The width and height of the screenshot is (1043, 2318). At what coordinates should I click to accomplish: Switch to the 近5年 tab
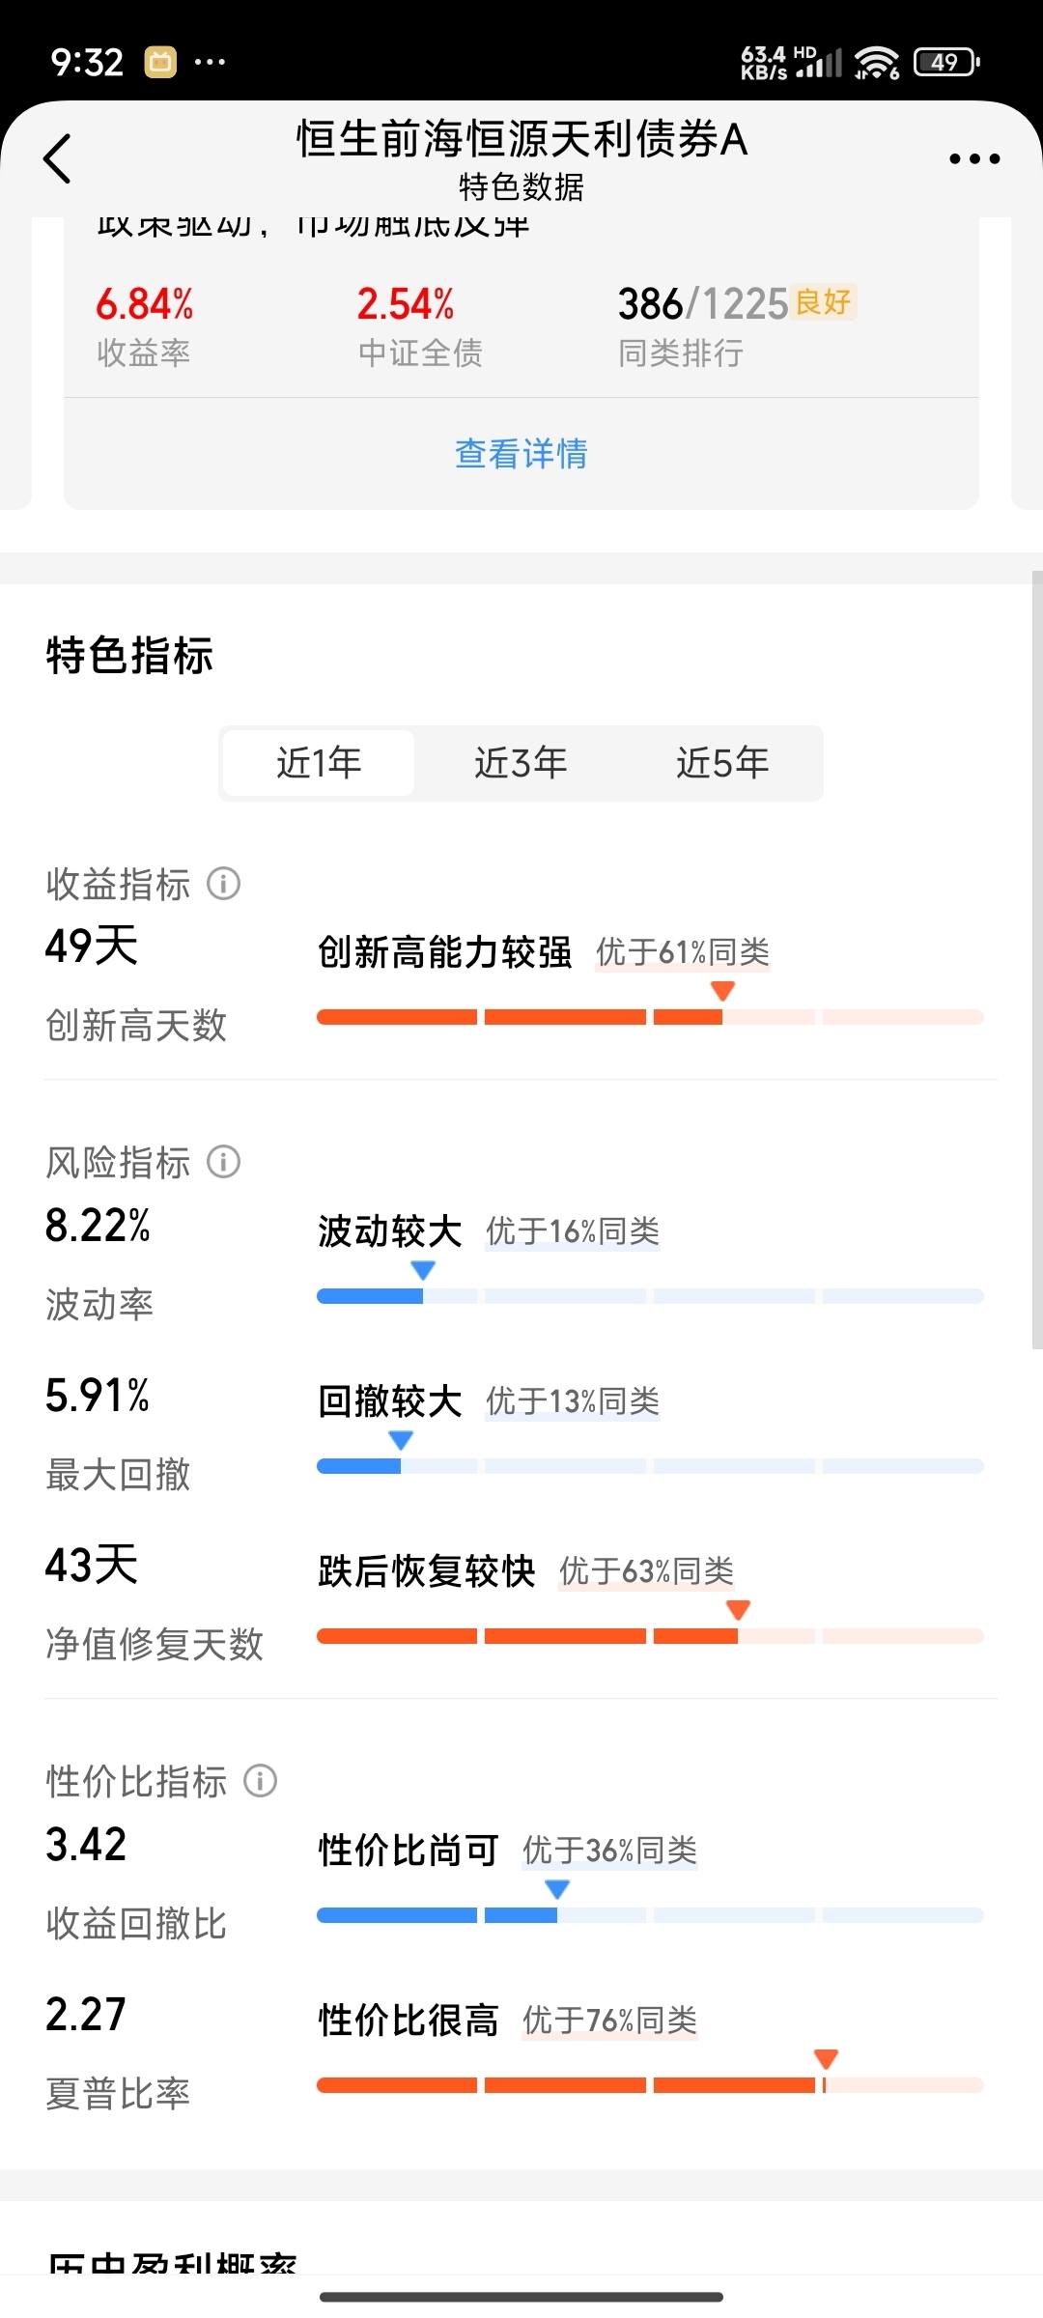pyautogui.click(x=722, y=763)
